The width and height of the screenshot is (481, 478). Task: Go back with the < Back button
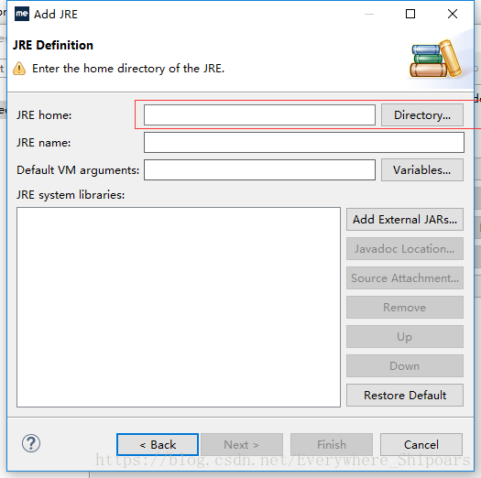158,445
